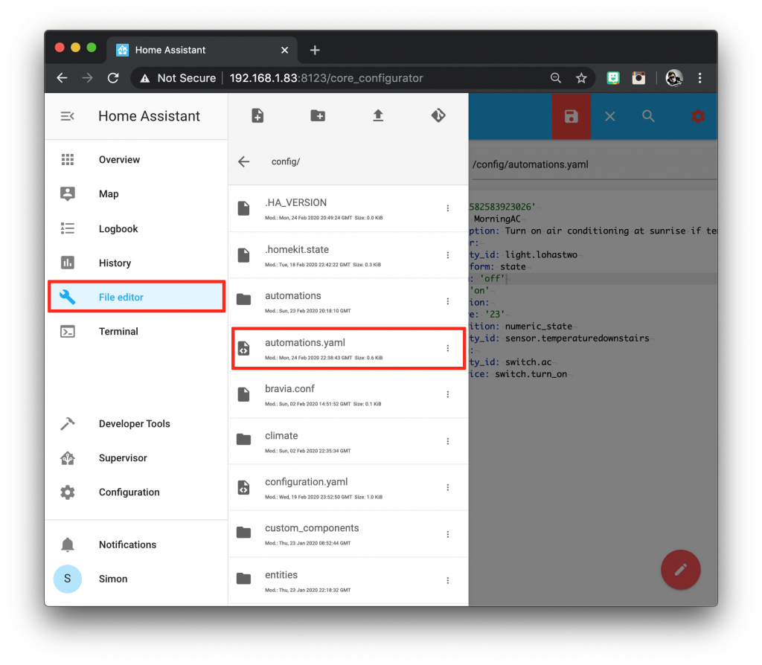Open the Supervisor page

coord(136,457)
